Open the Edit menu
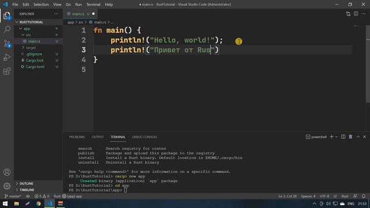This screenshot has width=370, height=208. point(25,5)
